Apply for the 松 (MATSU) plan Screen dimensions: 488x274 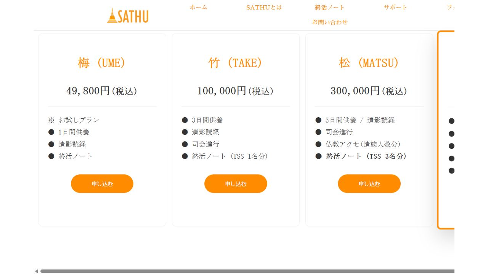369,184
